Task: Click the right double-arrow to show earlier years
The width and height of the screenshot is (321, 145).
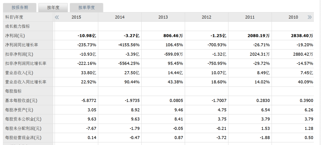Action: pos(310,17)
